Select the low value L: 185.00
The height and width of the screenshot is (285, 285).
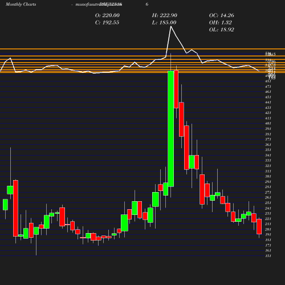click(164, 23)
